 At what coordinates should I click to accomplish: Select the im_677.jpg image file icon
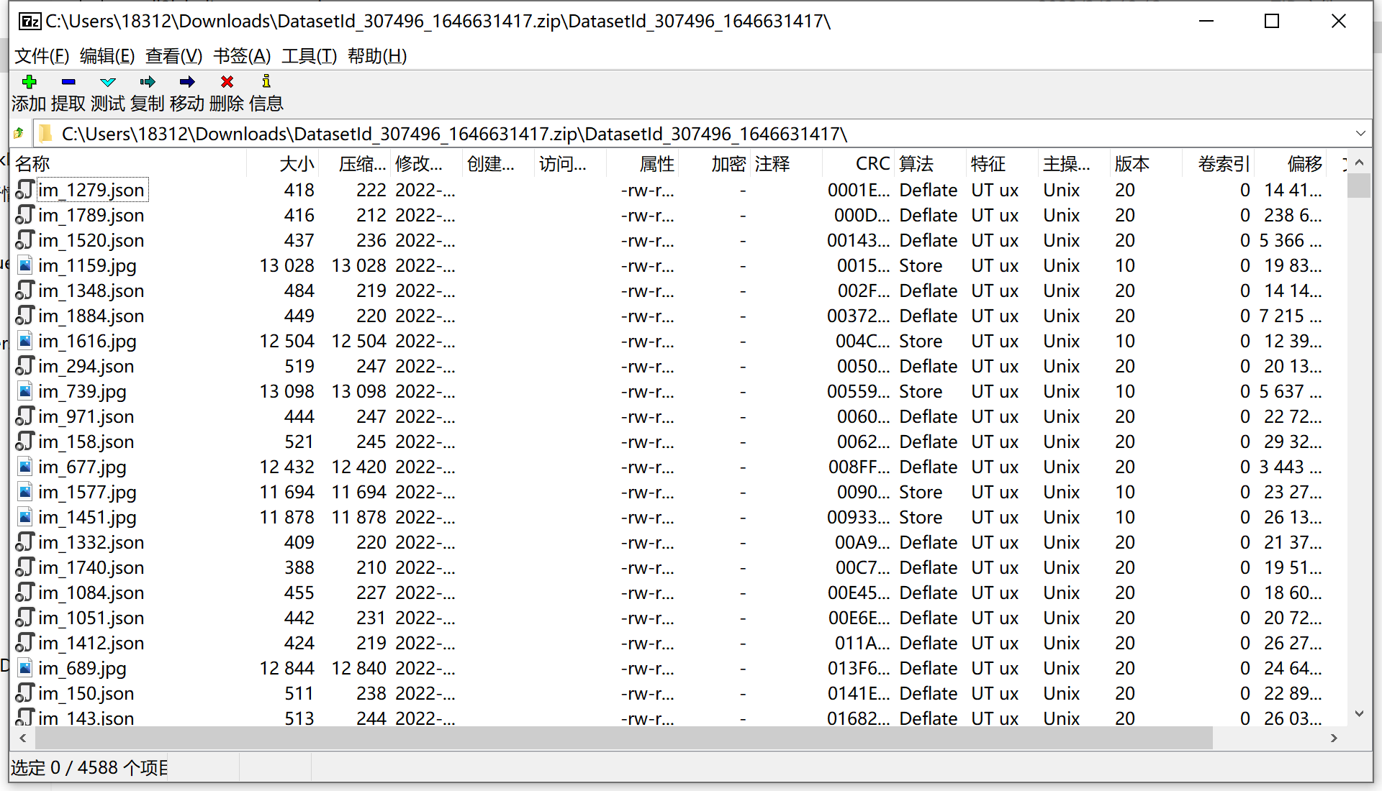(x=24, y=467)
